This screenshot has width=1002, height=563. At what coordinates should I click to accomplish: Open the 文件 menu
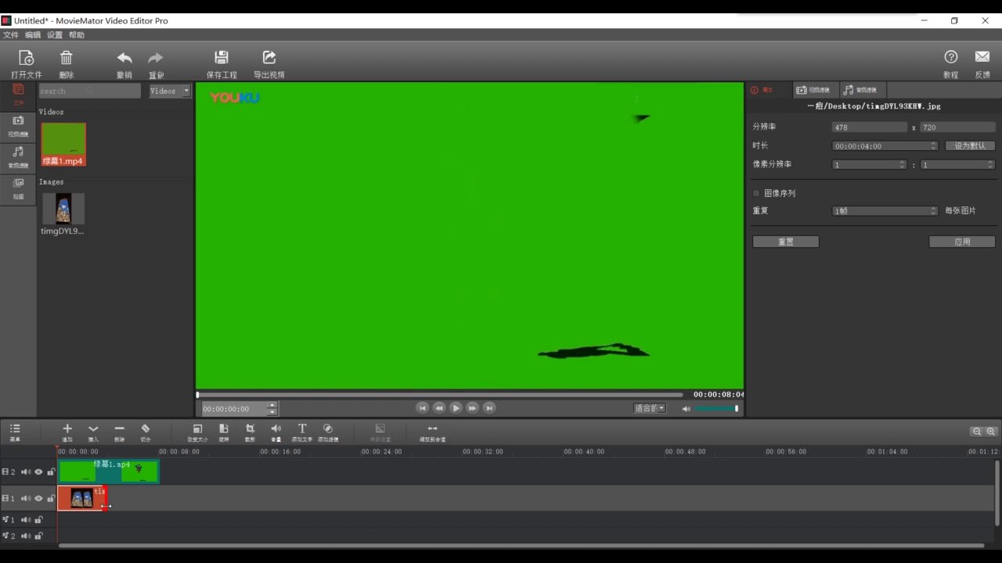point(11,35)
